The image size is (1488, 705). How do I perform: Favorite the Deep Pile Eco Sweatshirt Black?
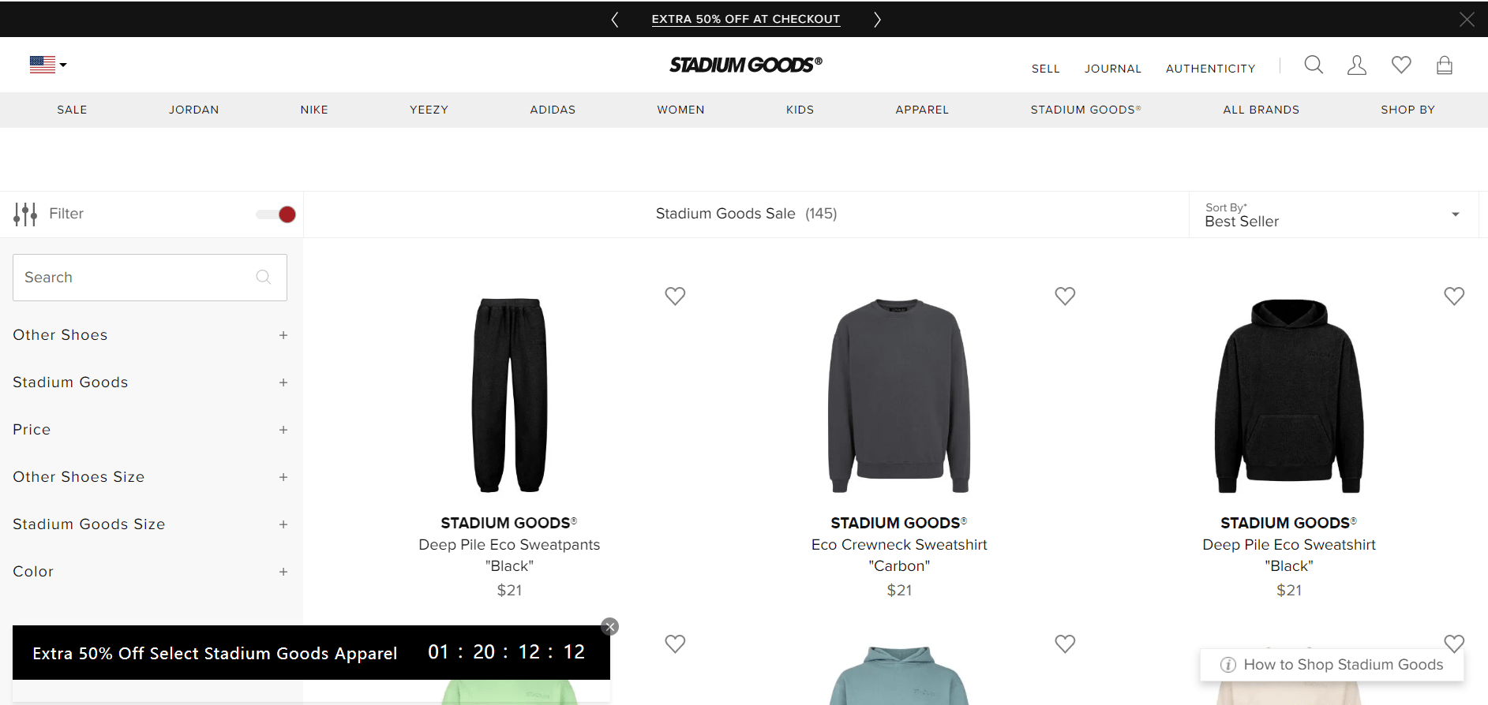[x=1454, y=296]
